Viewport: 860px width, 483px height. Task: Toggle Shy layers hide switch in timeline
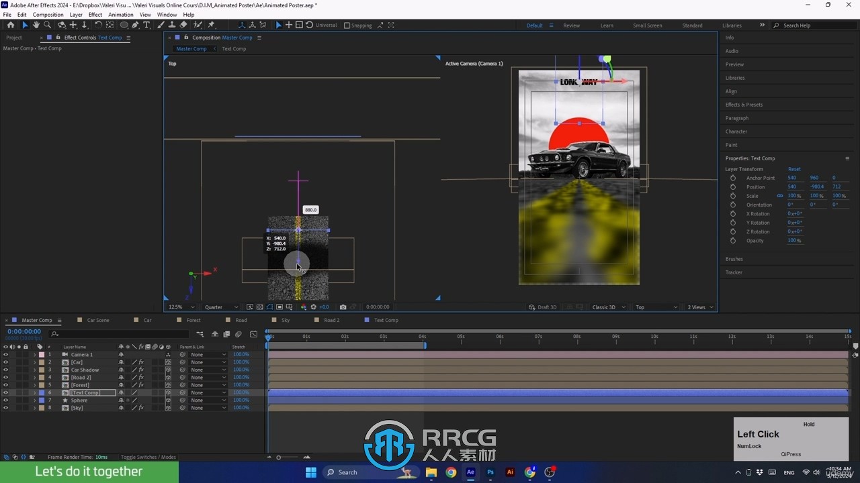click(215, 334)
